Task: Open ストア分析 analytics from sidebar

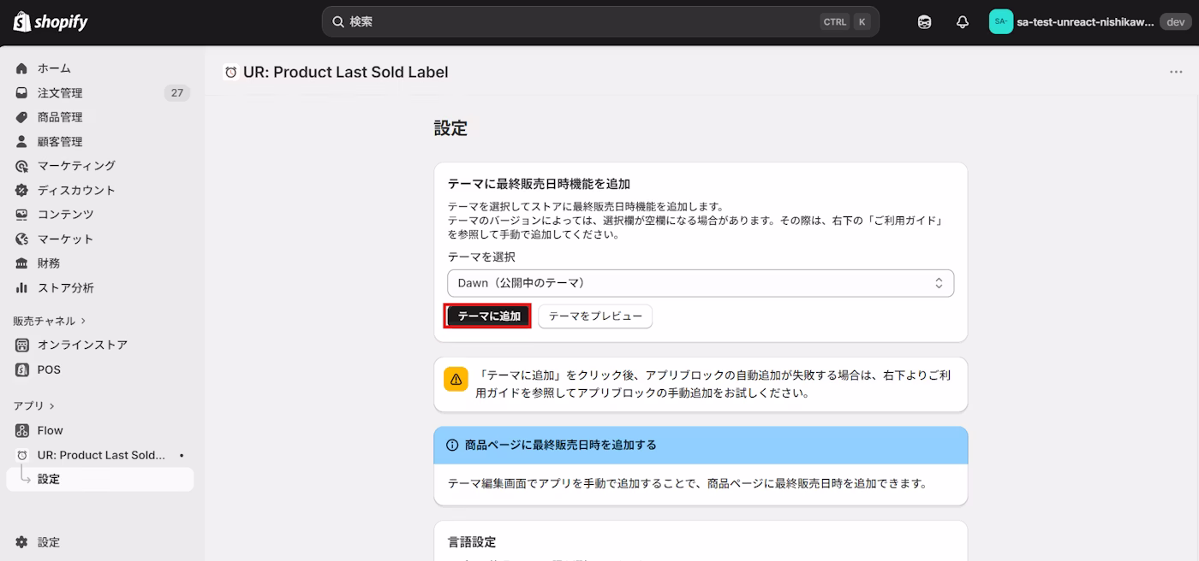Action: [x=21, y=287]
